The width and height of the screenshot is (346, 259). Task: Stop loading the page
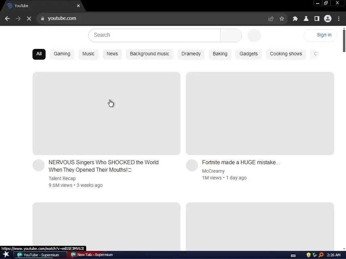pos(29,19)
